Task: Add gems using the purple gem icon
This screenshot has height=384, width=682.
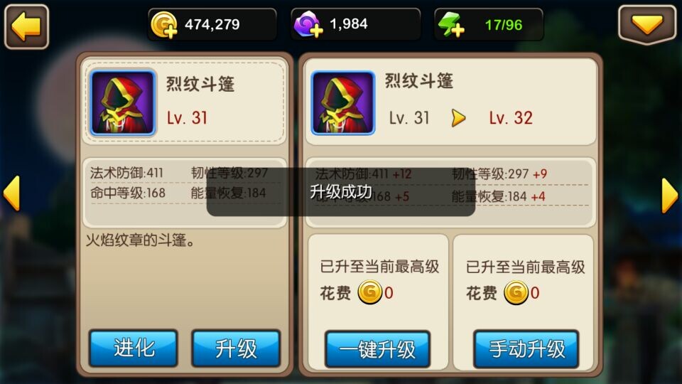Action: point(308,24)
